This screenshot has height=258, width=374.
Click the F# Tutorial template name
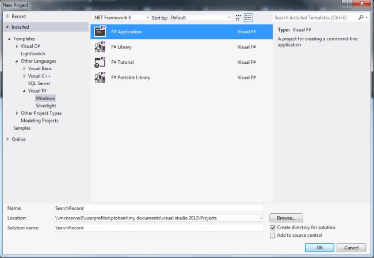123,62
